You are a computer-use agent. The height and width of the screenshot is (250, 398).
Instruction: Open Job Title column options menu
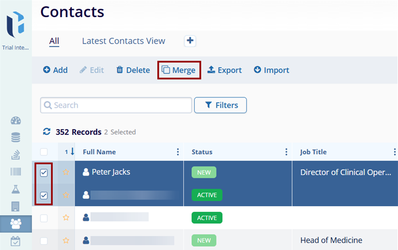tap(394, 152)
